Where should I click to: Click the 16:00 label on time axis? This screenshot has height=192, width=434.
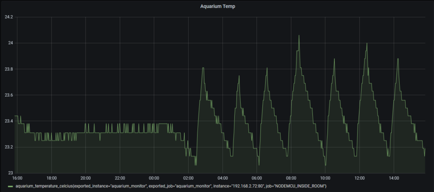17,178
